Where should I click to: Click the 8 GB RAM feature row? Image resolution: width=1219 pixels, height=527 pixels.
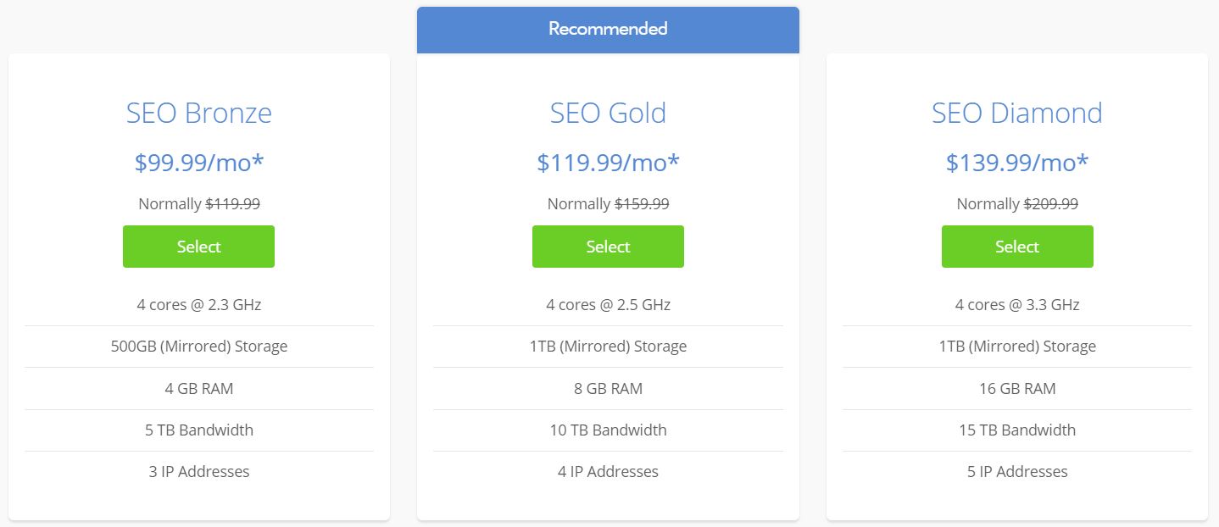tap(608, 389)
